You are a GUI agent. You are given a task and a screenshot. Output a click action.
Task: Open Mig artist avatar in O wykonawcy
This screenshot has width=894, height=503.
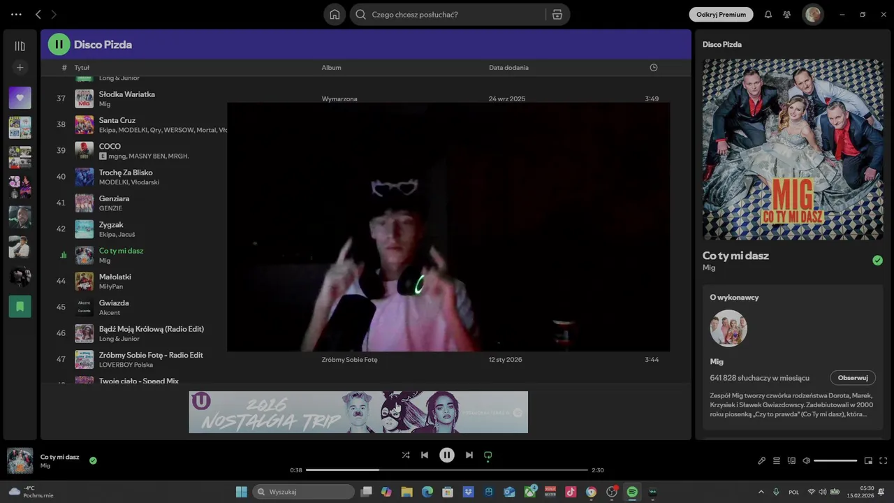(x=728, y=328)
